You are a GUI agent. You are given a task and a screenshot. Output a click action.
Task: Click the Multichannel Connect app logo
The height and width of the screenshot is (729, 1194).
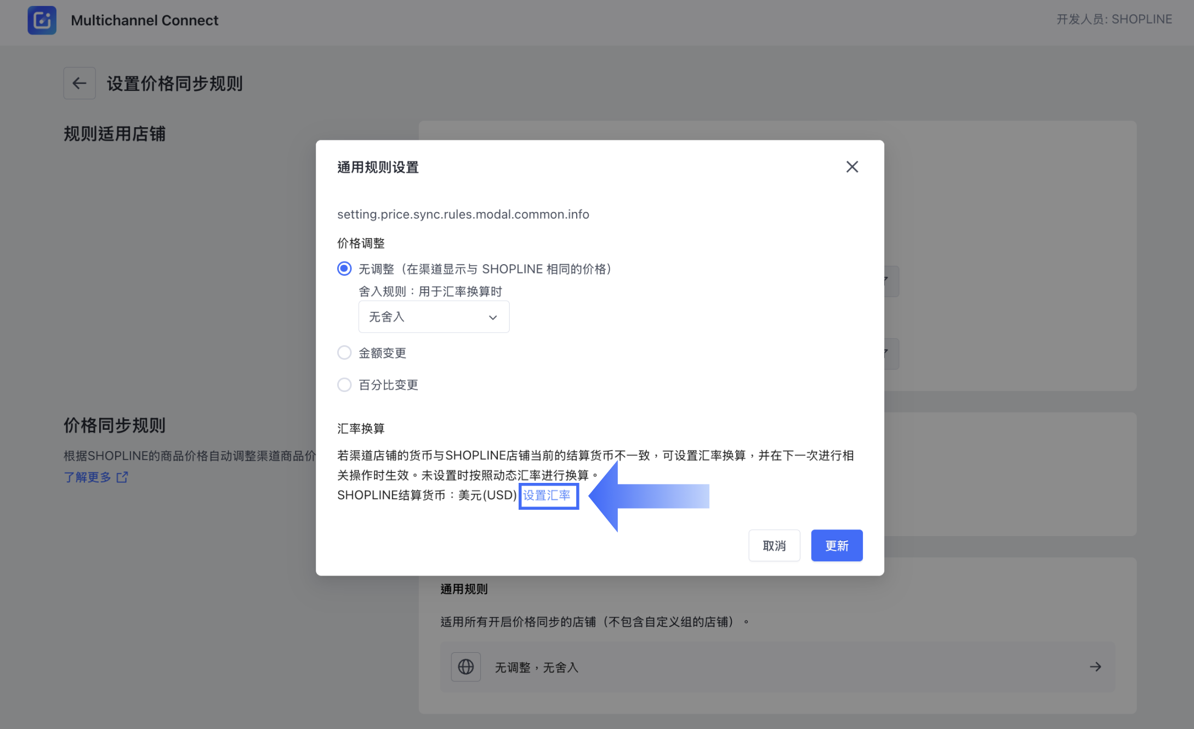42,20
